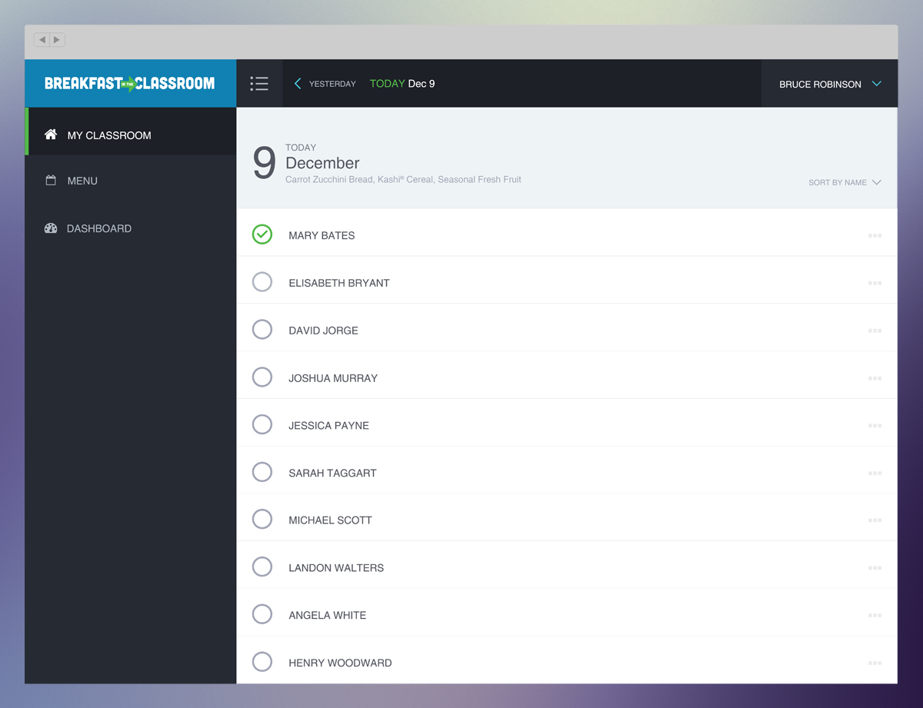
Task: Select the name Joshua Murray
Action: (x=333, y=378)
